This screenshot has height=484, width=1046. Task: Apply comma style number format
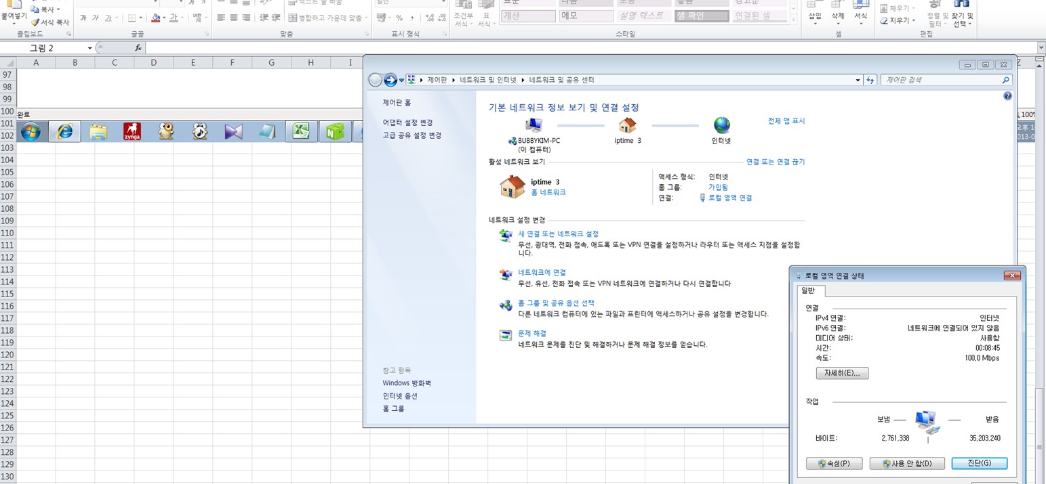(x=412, y=18)
